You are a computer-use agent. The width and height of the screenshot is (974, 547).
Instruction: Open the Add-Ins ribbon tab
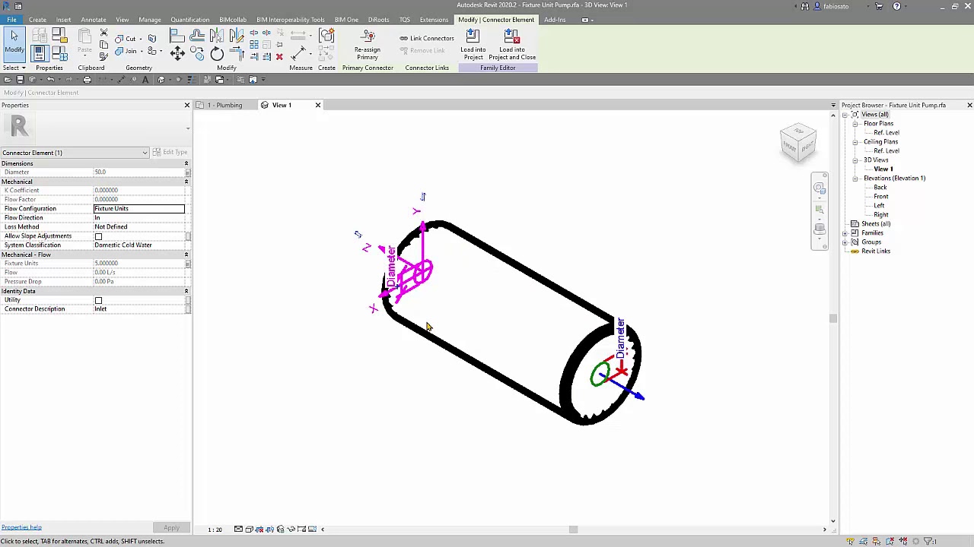click(555, 20)
